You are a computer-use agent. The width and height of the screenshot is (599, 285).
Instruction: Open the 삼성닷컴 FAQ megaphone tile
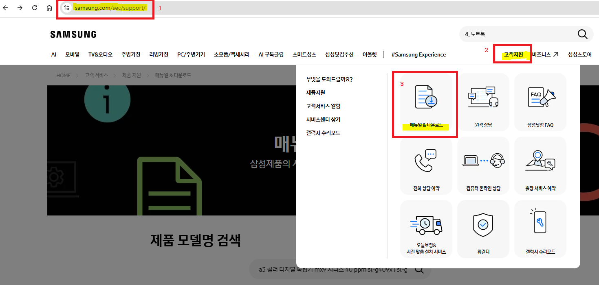[540, 102]
